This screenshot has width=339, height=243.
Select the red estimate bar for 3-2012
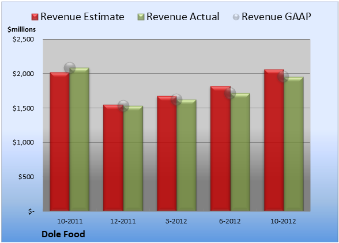coord(167,153)
